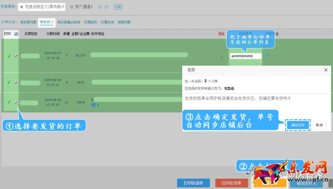This screenshot has width=333, height=189.
Task: Uncheck the first order row checkbox
Action: [x=17, y=56]
